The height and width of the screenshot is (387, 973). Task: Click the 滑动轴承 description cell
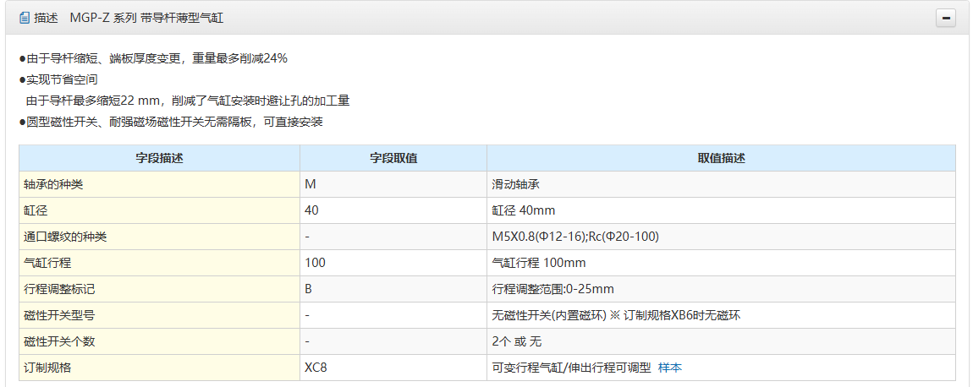515,184
